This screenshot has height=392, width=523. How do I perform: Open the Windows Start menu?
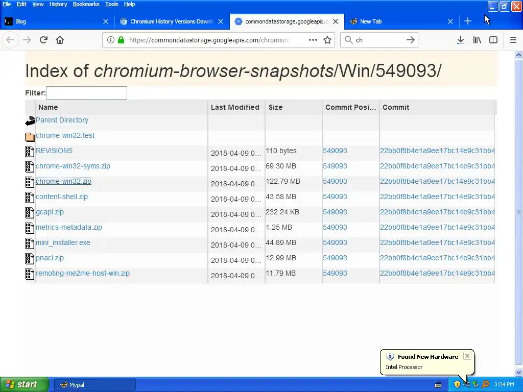point(24,384)
